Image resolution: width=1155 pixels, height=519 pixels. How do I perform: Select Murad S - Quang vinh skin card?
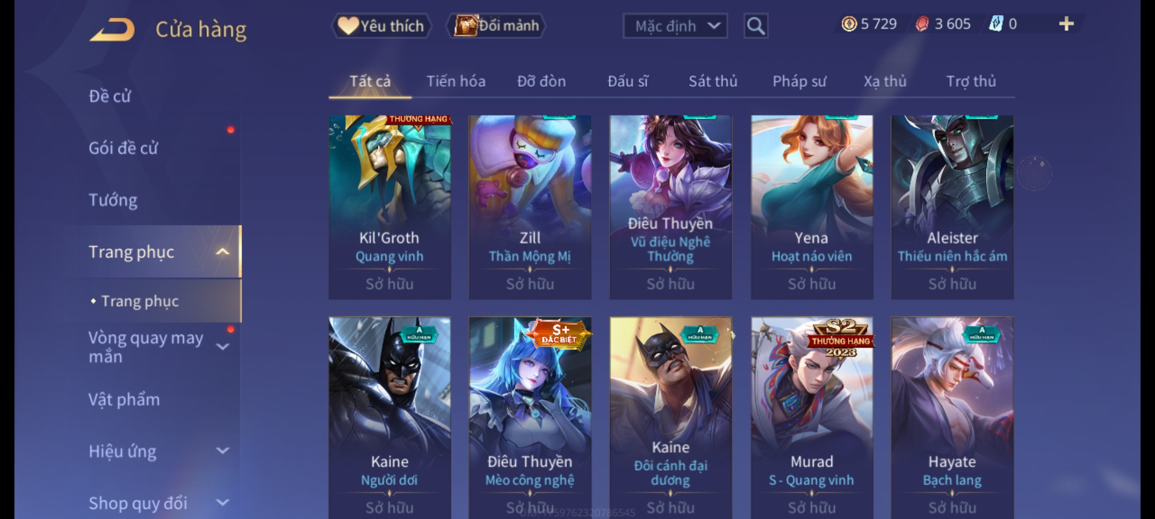coord(812,418)
